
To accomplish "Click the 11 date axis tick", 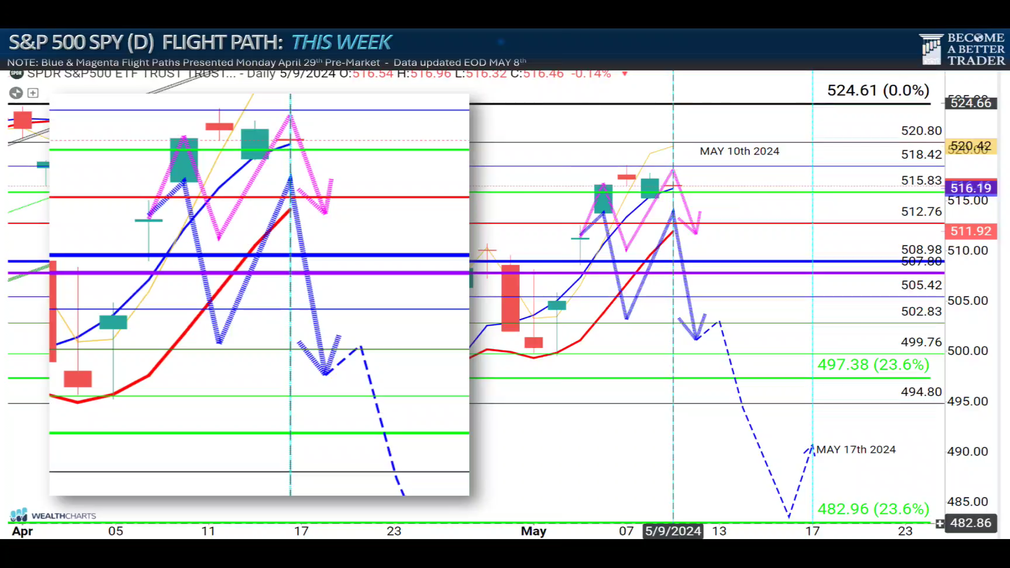I will click(x=208, y=531).
